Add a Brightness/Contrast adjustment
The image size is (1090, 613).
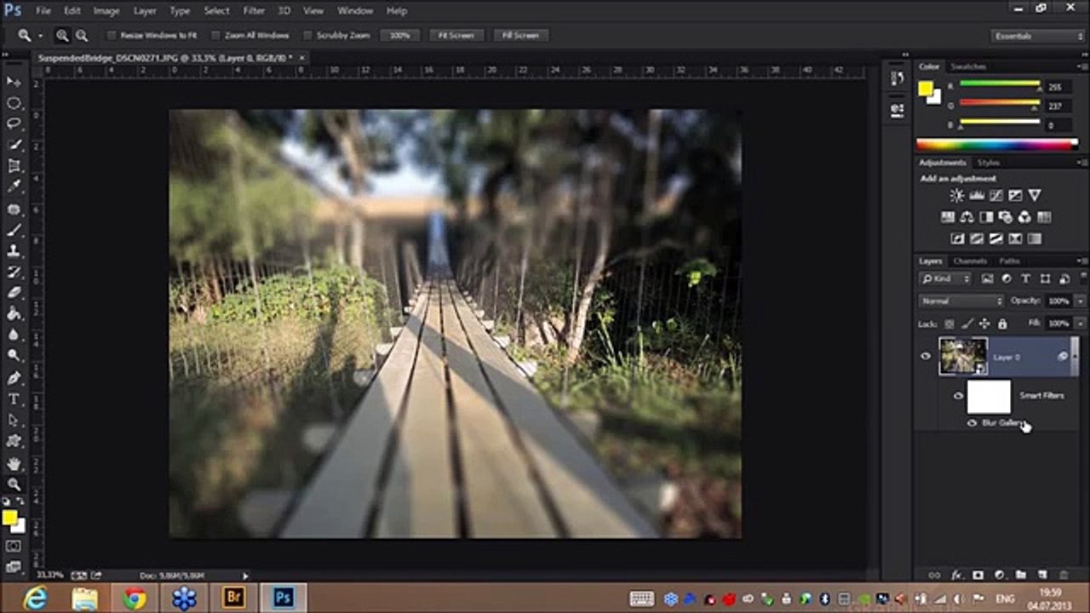956,196
